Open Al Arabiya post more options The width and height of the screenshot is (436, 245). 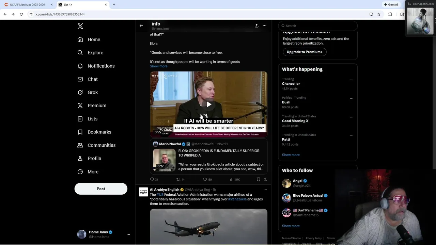(x=265, y=190)
